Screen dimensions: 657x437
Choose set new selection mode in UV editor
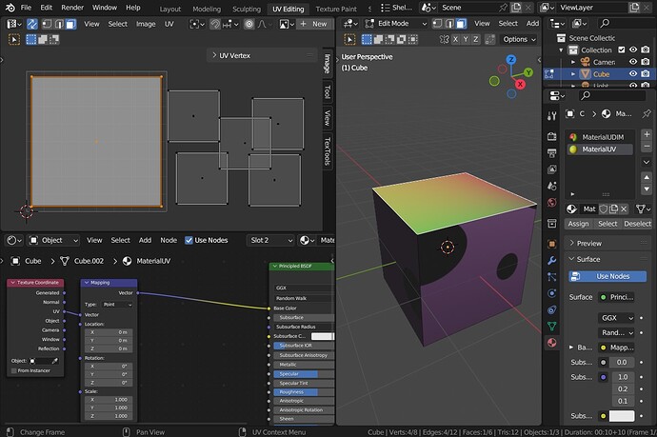coord(31,39)
